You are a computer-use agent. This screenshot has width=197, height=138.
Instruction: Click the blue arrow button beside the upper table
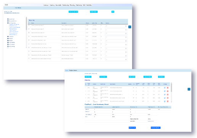click(x=130, y=27)
